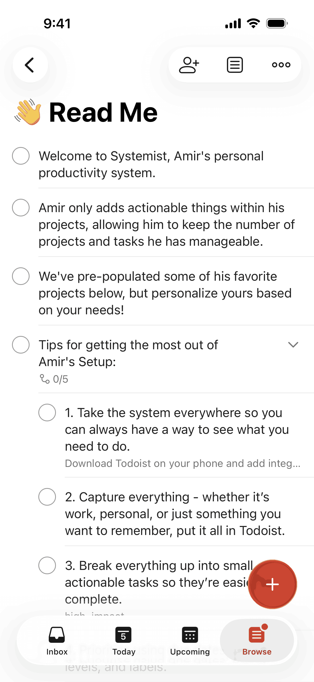Viewport: 314px width, 682px height.
Task: Complete the Take the system everywhere subtask
Action: pos(47,413)
